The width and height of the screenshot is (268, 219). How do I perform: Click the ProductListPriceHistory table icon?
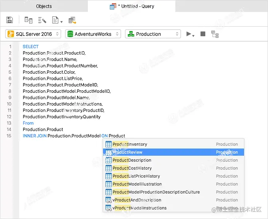tap(109, 176)
